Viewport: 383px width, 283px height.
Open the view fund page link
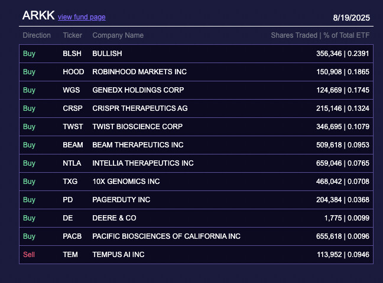82,17
